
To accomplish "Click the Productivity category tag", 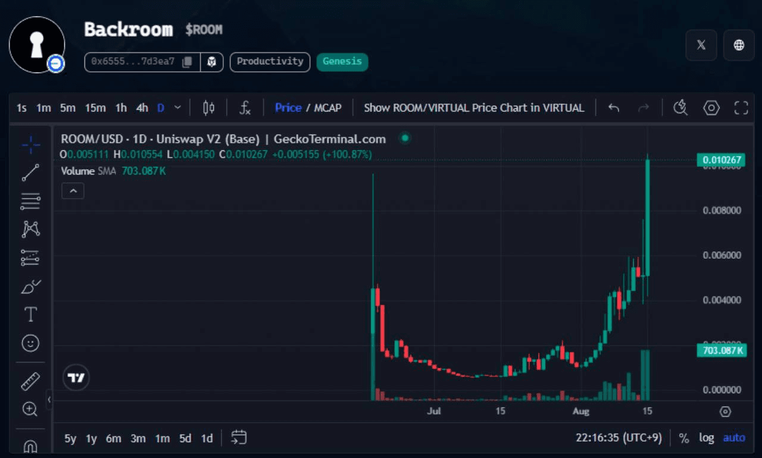I will (x=270, y=61).
